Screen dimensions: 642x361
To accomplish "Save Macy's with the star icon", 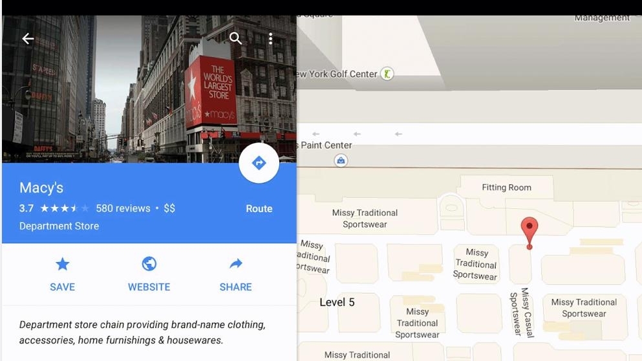I will 62,264.
